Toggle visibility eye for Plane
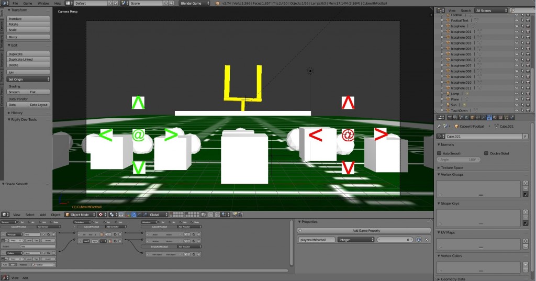Viewport: 536px width, 281px height. pos(517,99)
